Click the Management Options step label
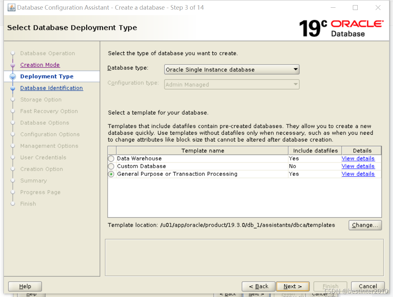This screenshot has width=393, height=297. pyautogui.click(x=49, y=146)
